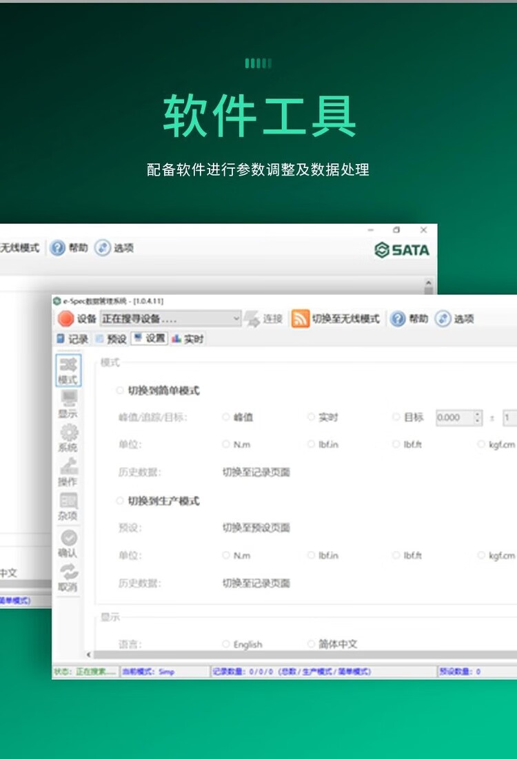Select the English language radio button
This screenshot has width=517, height=759.
click(226, 644)
